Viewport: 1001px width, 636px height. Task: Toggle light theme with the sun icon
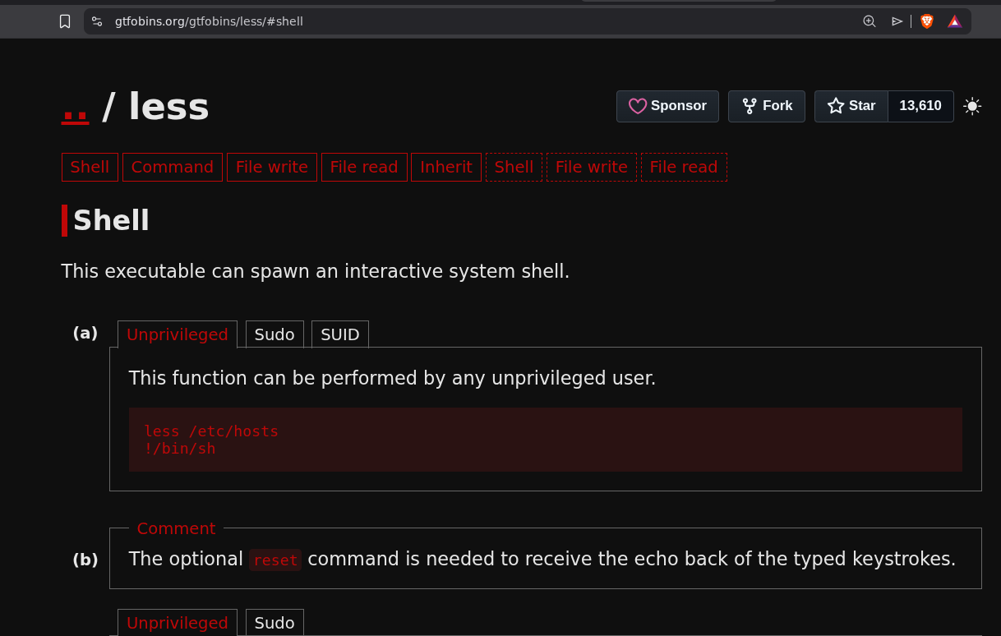point(972,106)
